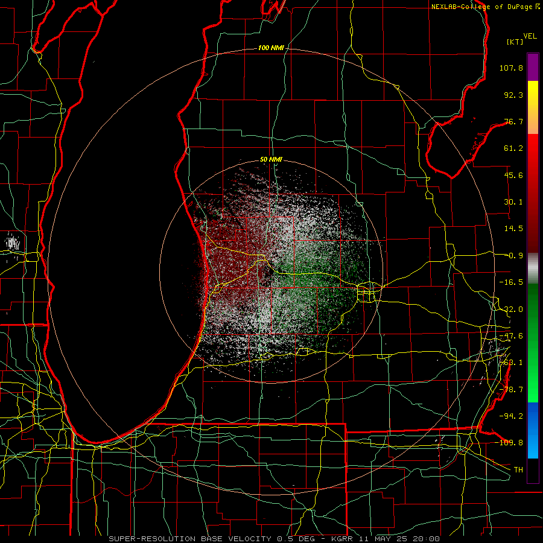Pick the purple segment of the color bar
Image resolution: width=543 pixels, height=543 pixels.
pyautogui.click(x=533, y=67)
